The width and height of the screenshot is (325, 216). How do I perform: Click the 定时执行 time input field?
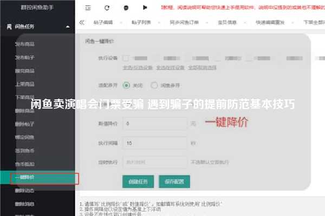[154, 162]
